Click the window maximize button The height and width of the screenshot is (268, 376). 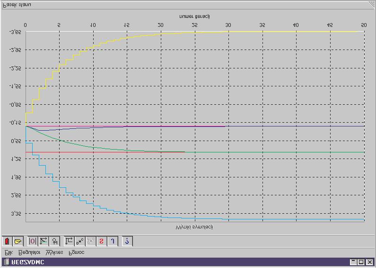[x=361, y=262]
